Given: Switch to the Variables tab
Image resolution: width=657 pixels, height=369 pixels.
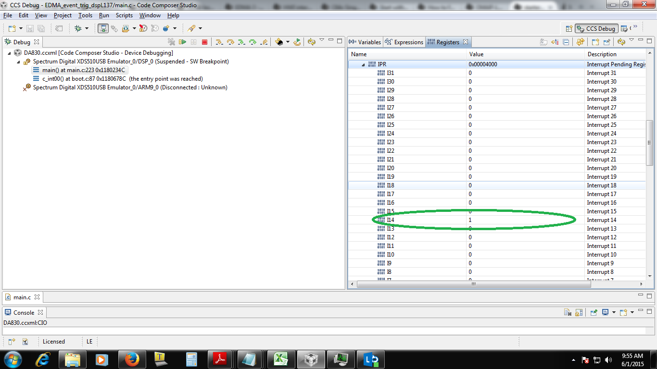Looking at the screenshot, I should (365, 42).
